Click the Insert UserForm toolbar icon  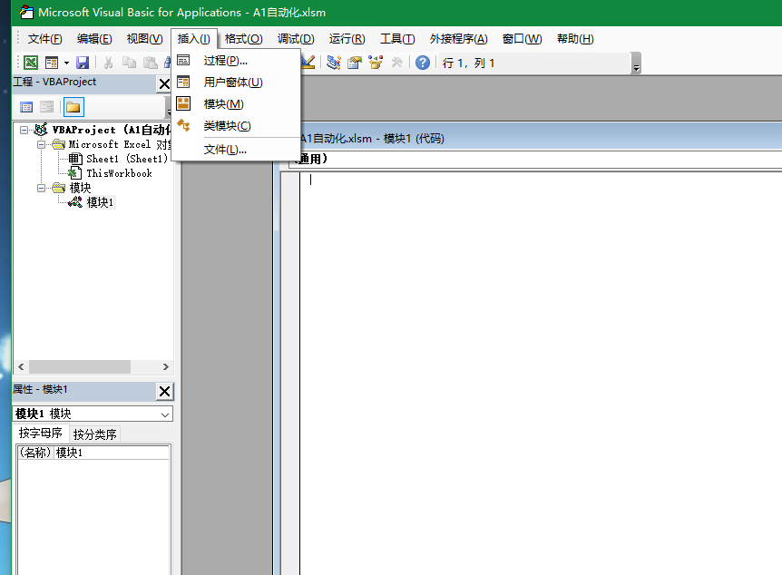pos(52,63)
